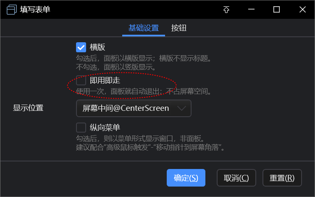Confirm with the 确定(S) button
This screenshot has width=315, height=197.
[186, 178]
